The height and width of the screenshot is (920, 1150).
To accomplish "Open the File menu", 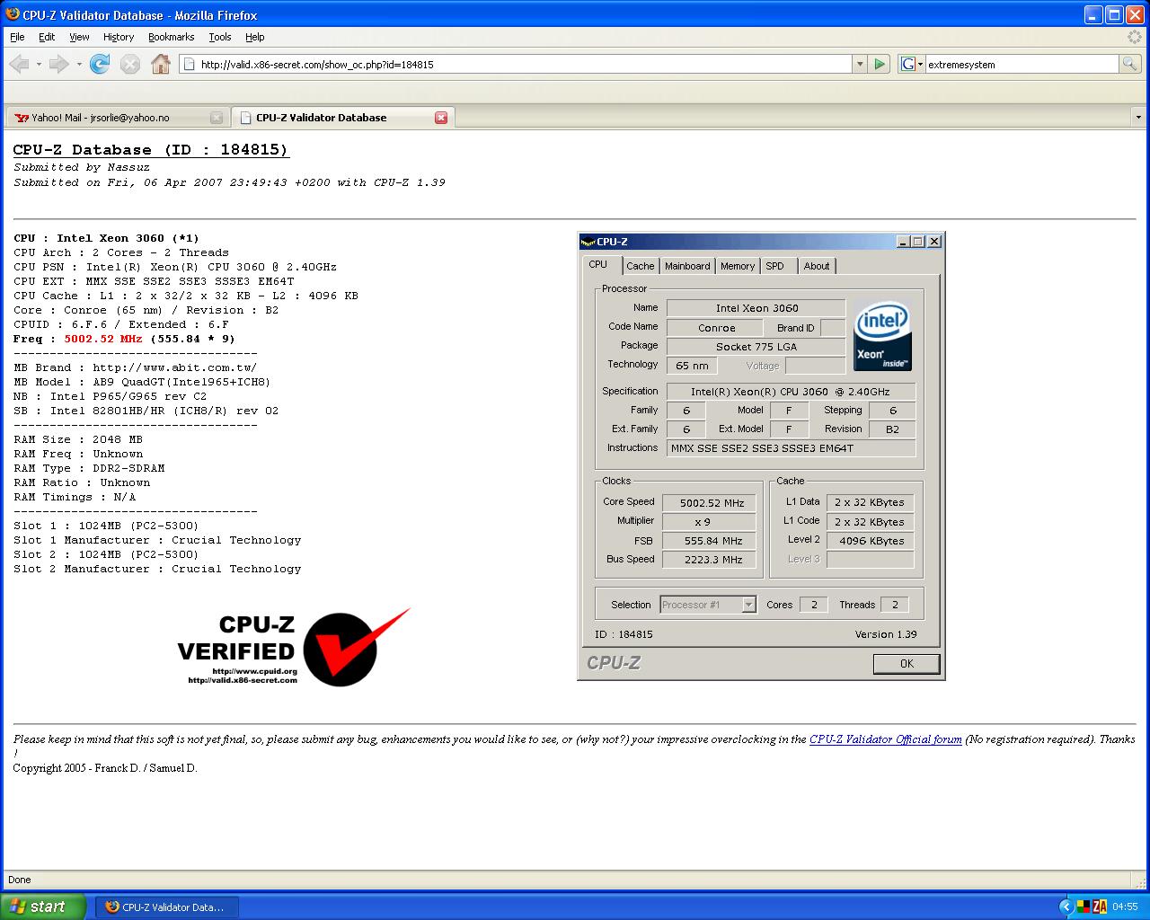I will [x=17, y=37].
